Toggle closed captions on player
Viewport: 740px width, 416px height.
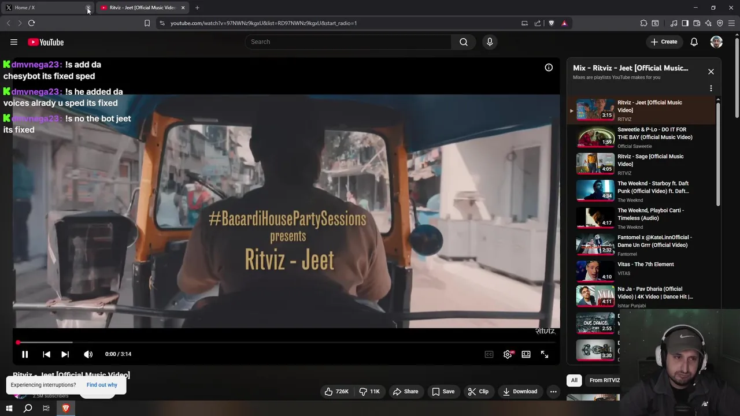coord(489,354)
